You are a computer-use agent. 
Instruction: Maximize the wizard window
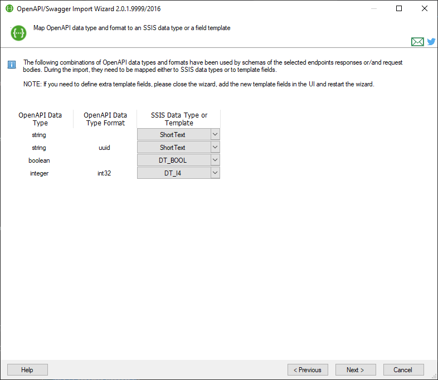(399, 8)
